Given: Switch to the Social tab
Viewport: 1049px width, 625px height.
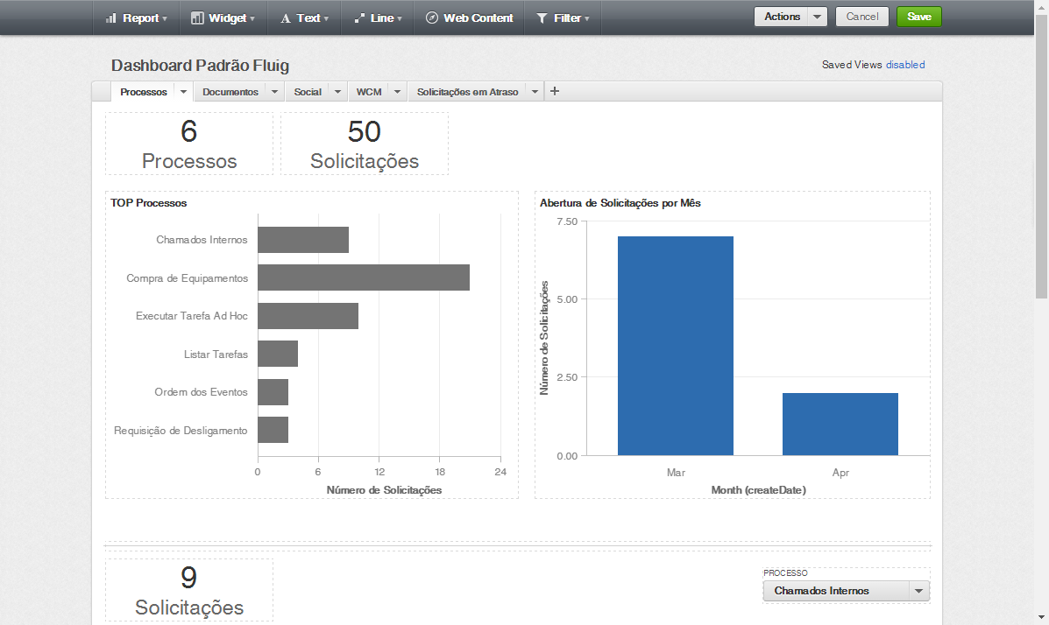Looking at the screenshot, I should point(308,92).
